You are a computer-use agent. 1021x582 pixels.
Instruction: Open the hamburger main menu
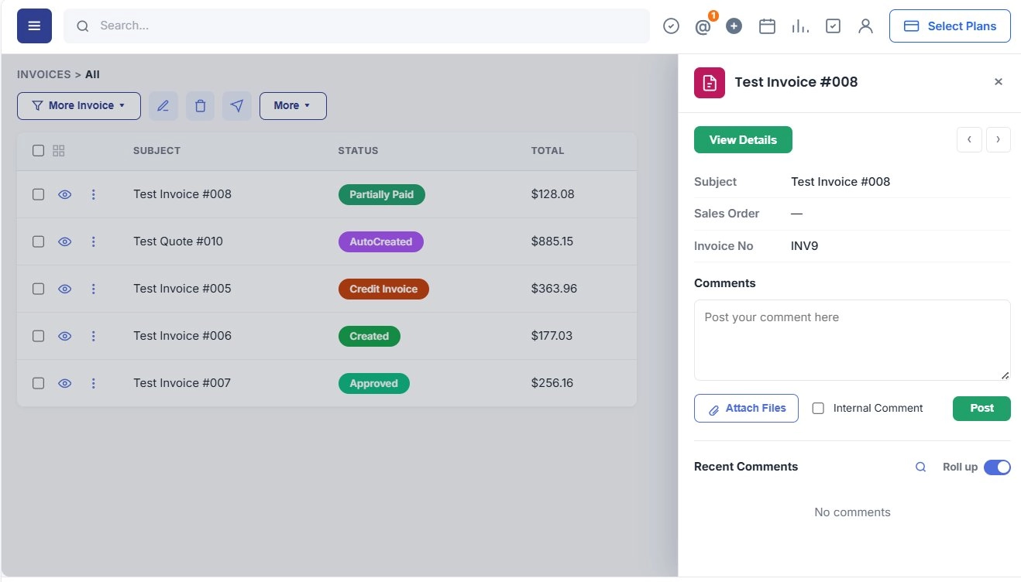pos(34,26)
